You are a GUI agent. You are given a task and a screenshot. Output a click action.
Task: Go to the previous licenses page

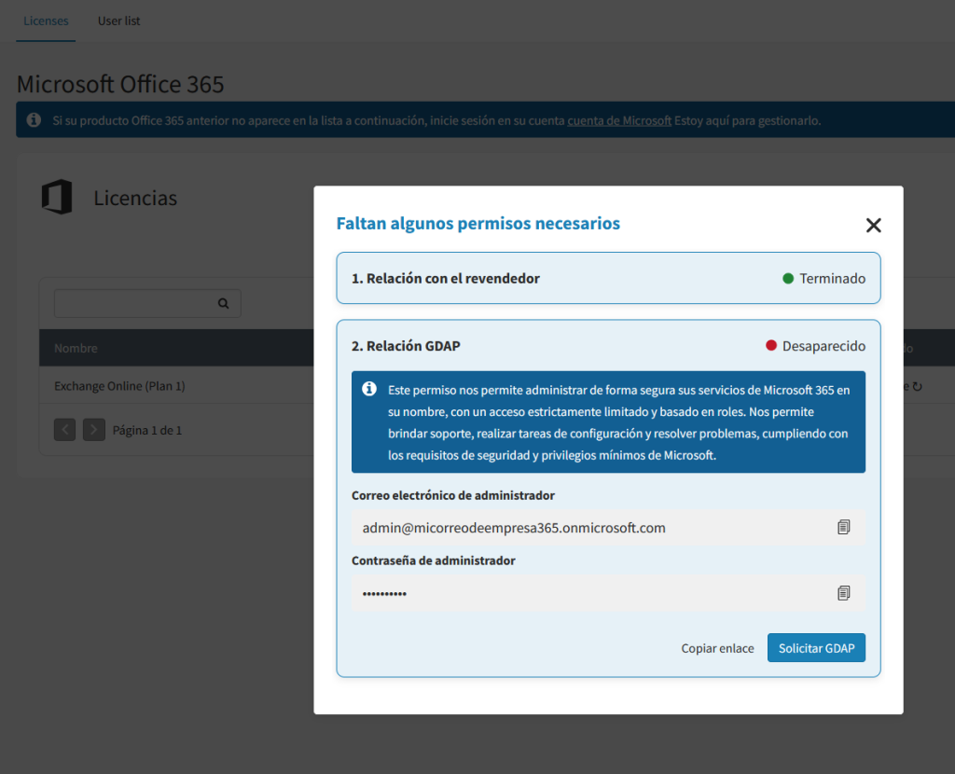[x=64, y=430]
